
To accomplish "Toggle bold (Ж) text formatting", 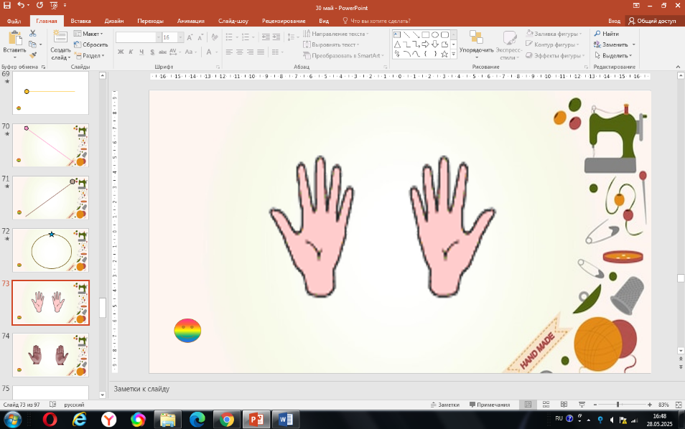I will (121, 52).
